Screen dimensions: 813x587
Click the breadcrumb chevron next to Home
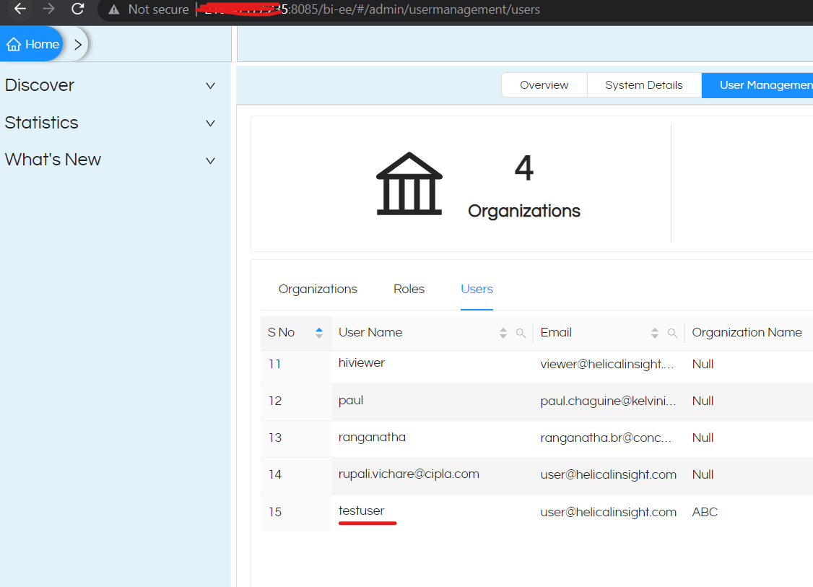point(78,45)
